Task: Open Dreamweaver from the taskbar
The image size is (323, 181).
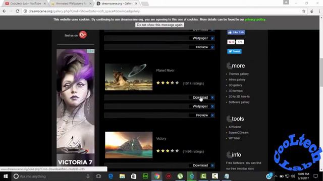Action: tap(145, 176)
